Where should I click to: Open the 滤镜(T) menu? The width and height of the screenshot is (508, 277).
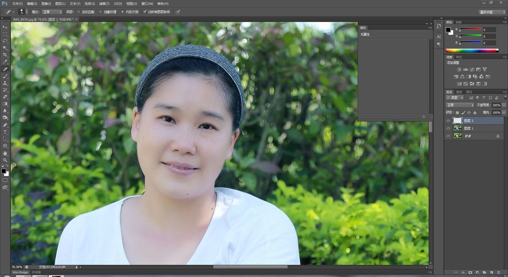tap(104, 3)
